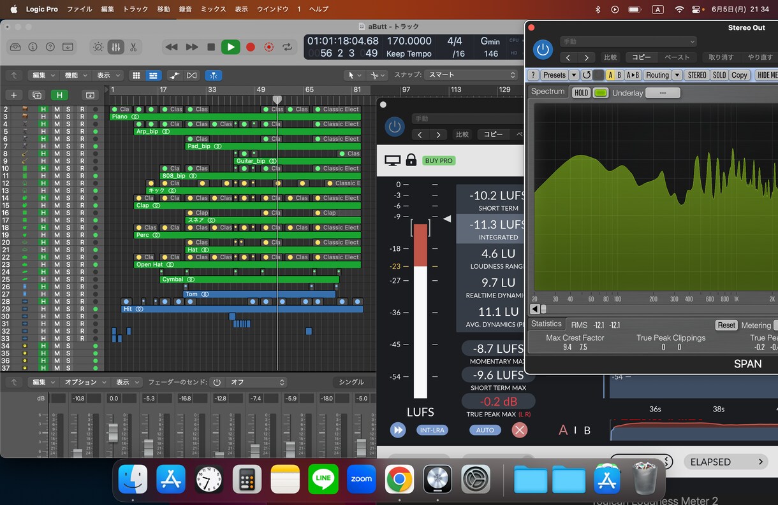Toggle the Mixer faders icon
This screenshot has height=505, width=778.
click(x=115, y=47)
